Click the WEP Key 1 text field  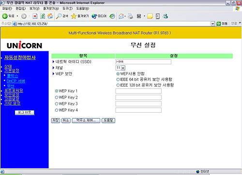pos(138,91)
